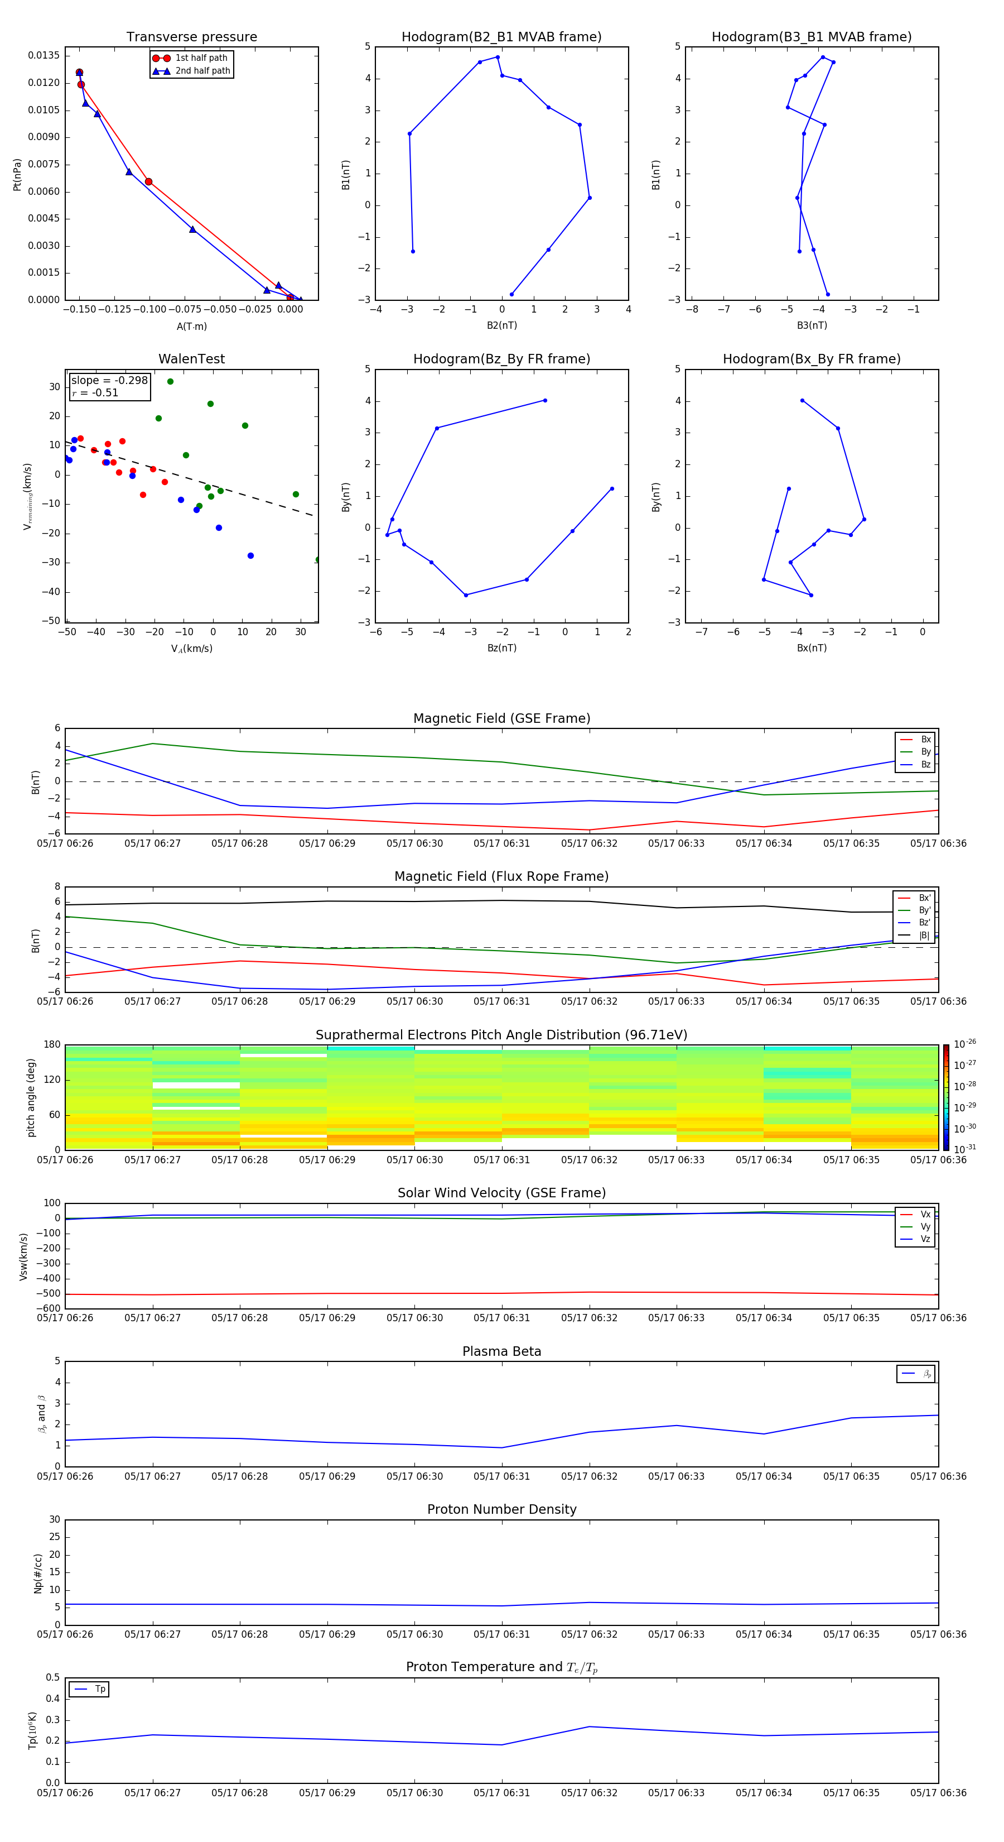
Task: Select the 'slope = -0.298' annotation
Action: click(109, 381)
